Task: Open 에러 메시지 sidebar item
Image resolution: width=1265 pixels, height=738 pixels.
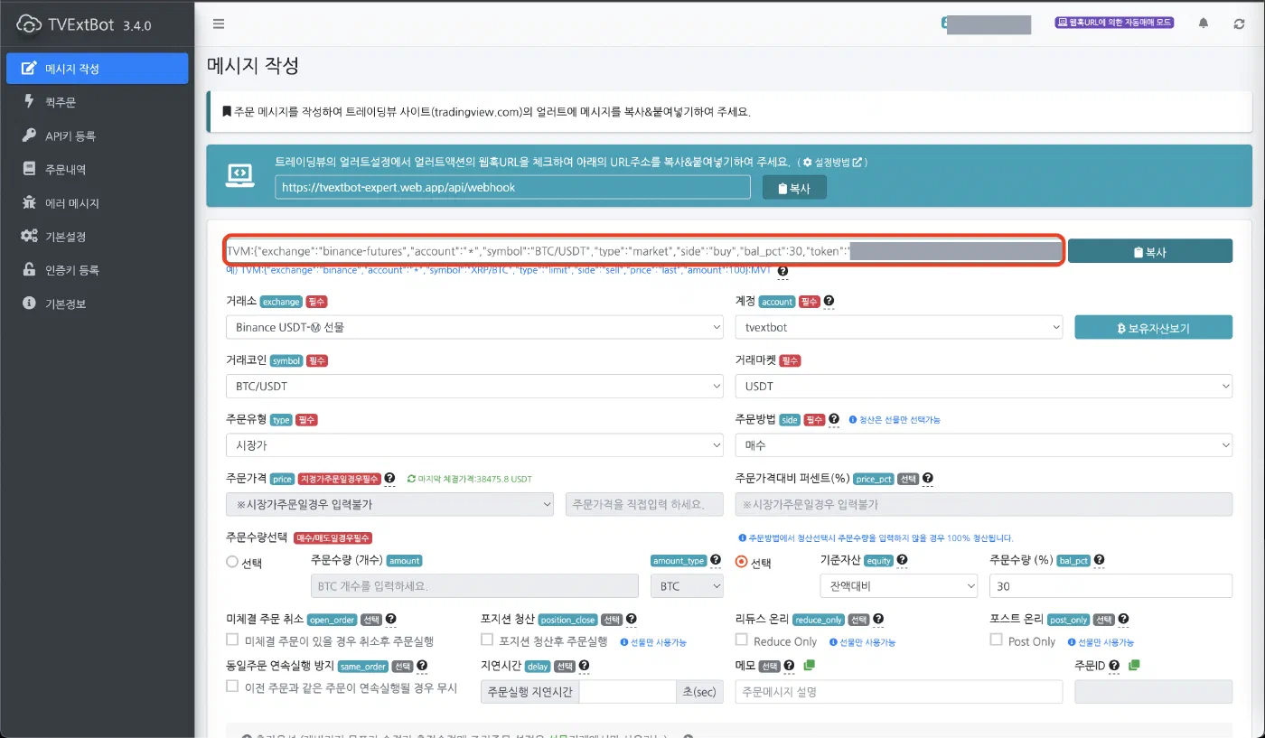Action: click(98, 203)
